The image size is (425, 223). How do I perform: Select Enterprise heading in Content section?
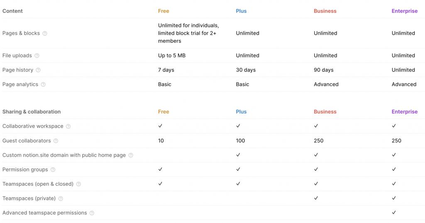[404, 11]
